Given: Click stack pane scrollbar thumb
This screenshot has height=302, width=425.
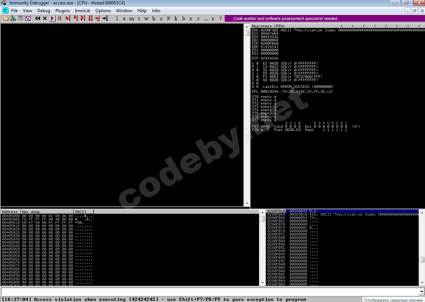Looking at the screenshot, I should pyautogui.click(x=422, y=260).
